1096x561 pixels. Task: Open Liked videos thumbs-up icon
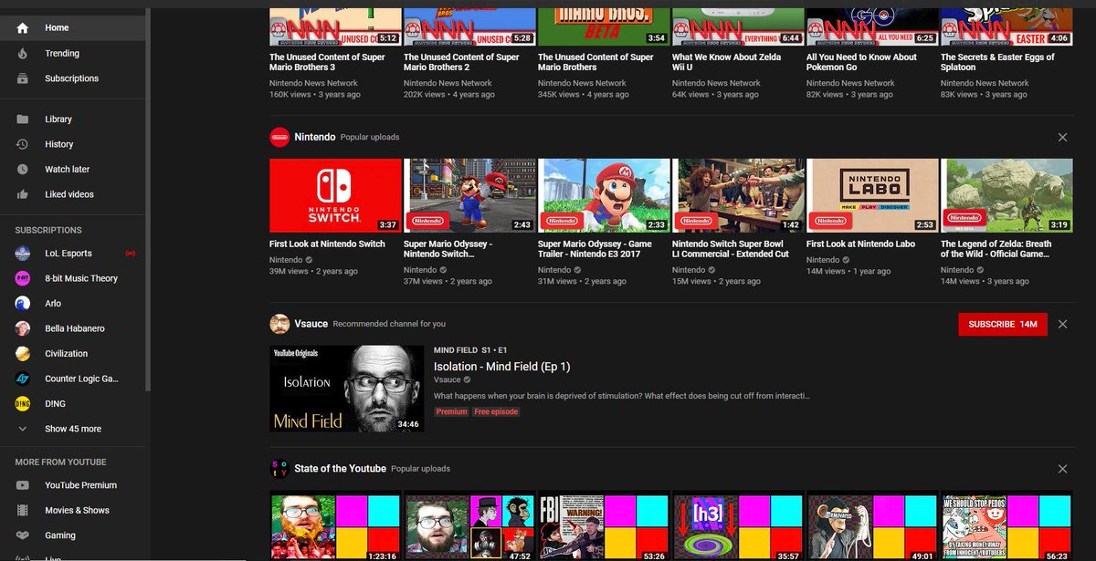tap(23, 194)
